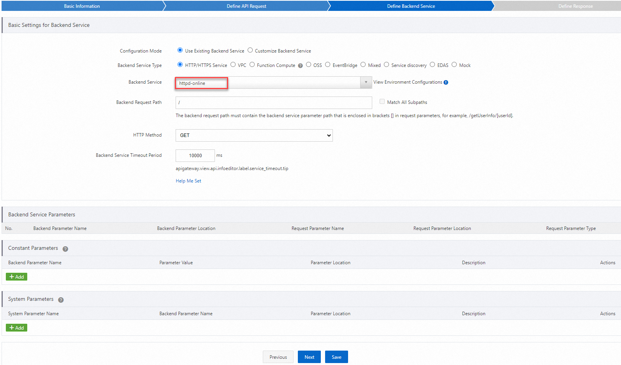Add a constant parameter with Add button

coord(16,277)
